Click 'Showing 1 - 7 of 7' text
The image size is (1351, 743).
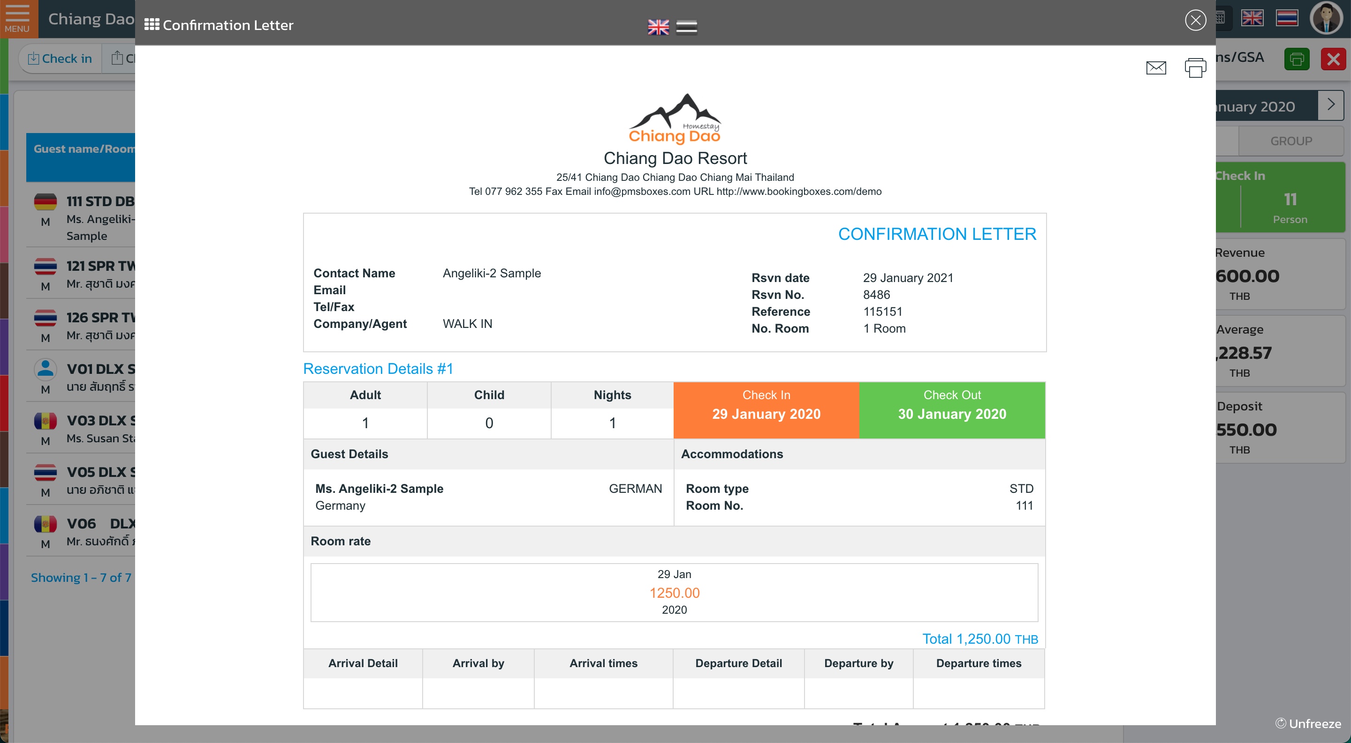pos(81,578)
